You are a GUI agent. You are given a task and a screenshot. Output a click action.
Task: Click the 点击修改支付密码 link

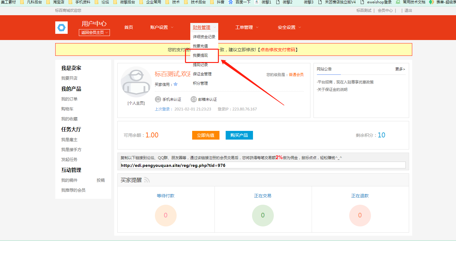(x=278, y=50)
